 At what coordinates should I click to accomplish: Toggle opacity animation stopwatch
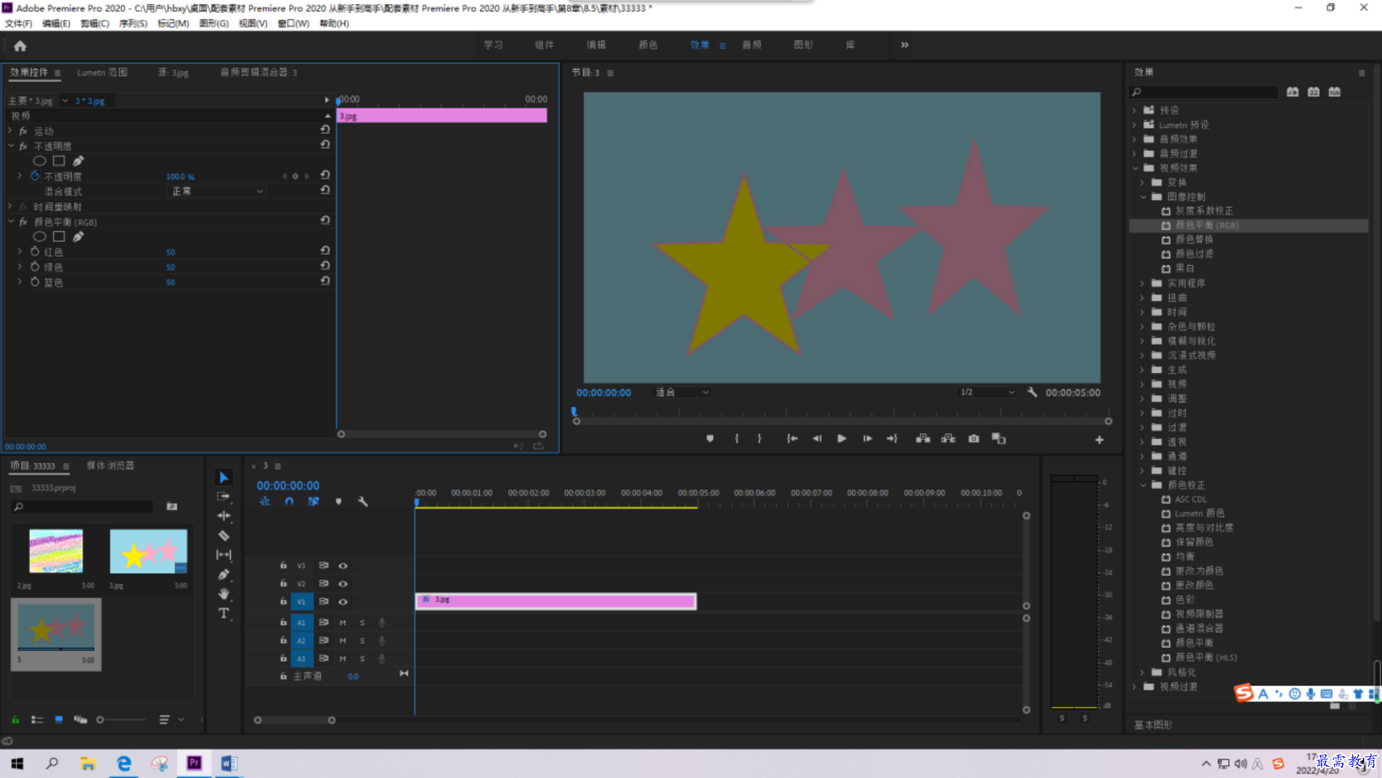coord(35,176)
